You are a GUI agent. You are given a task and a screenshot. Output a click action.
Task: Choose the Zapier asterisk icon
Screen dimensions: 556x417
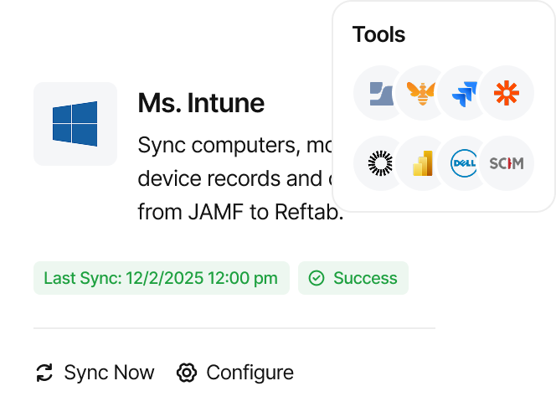point(507,93)
